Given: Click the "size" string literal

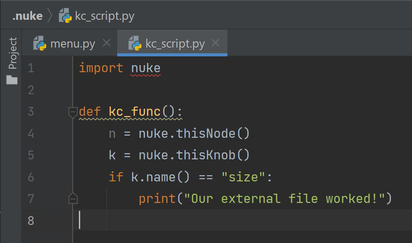Looking at the screenshot, I should [x=243, y=177].
